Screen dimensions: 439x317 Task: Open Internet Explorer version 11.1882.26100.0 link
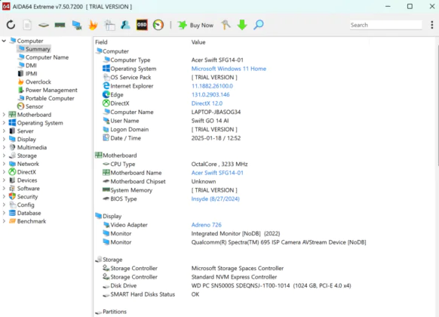tap(212, 86)
